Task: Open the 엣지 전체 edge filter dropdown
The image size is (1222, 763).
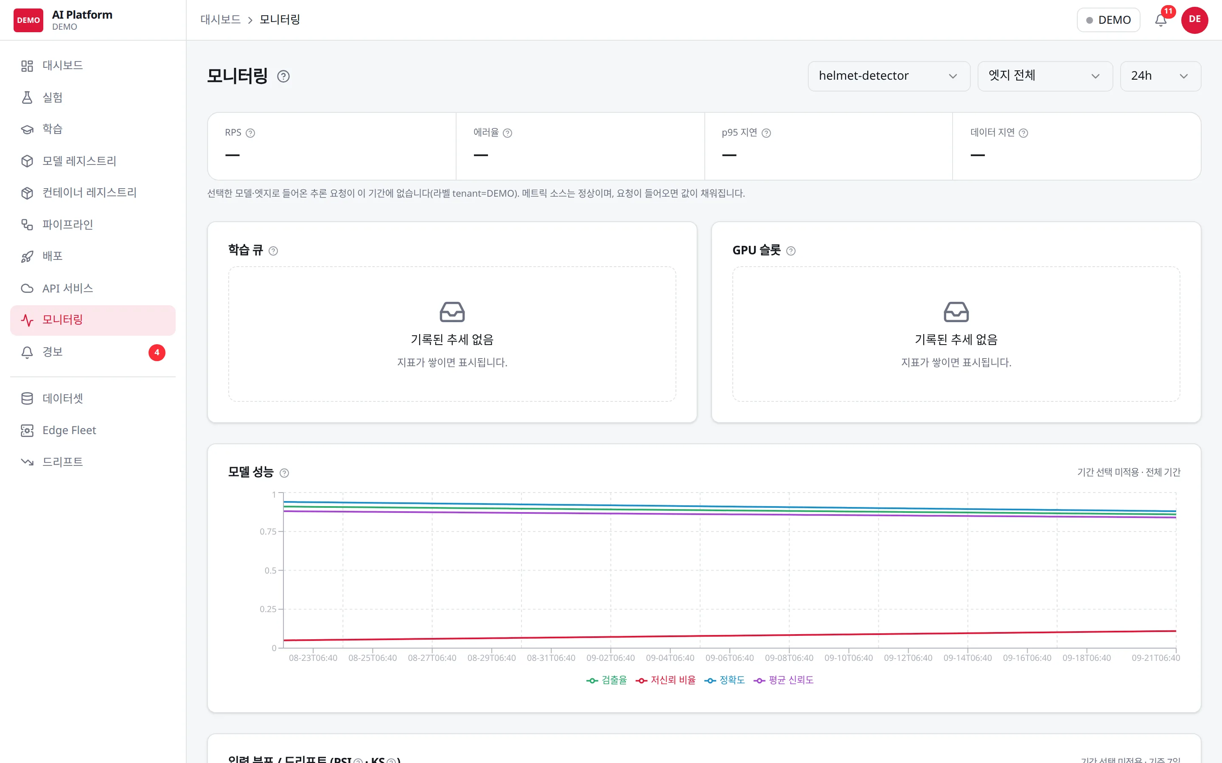Action: pos(1045,76)
